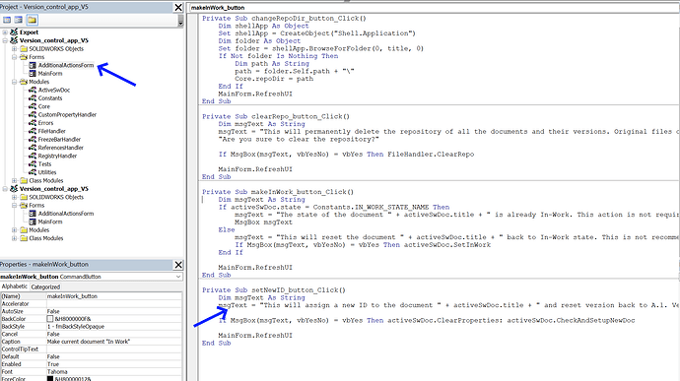Open the Utilities module

47,172
